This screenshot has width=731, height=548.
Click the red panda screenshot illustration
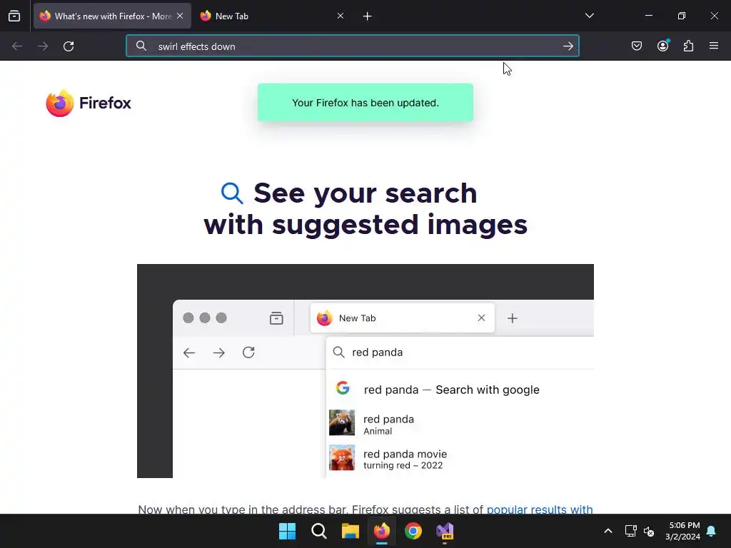[x=365, y=371]
